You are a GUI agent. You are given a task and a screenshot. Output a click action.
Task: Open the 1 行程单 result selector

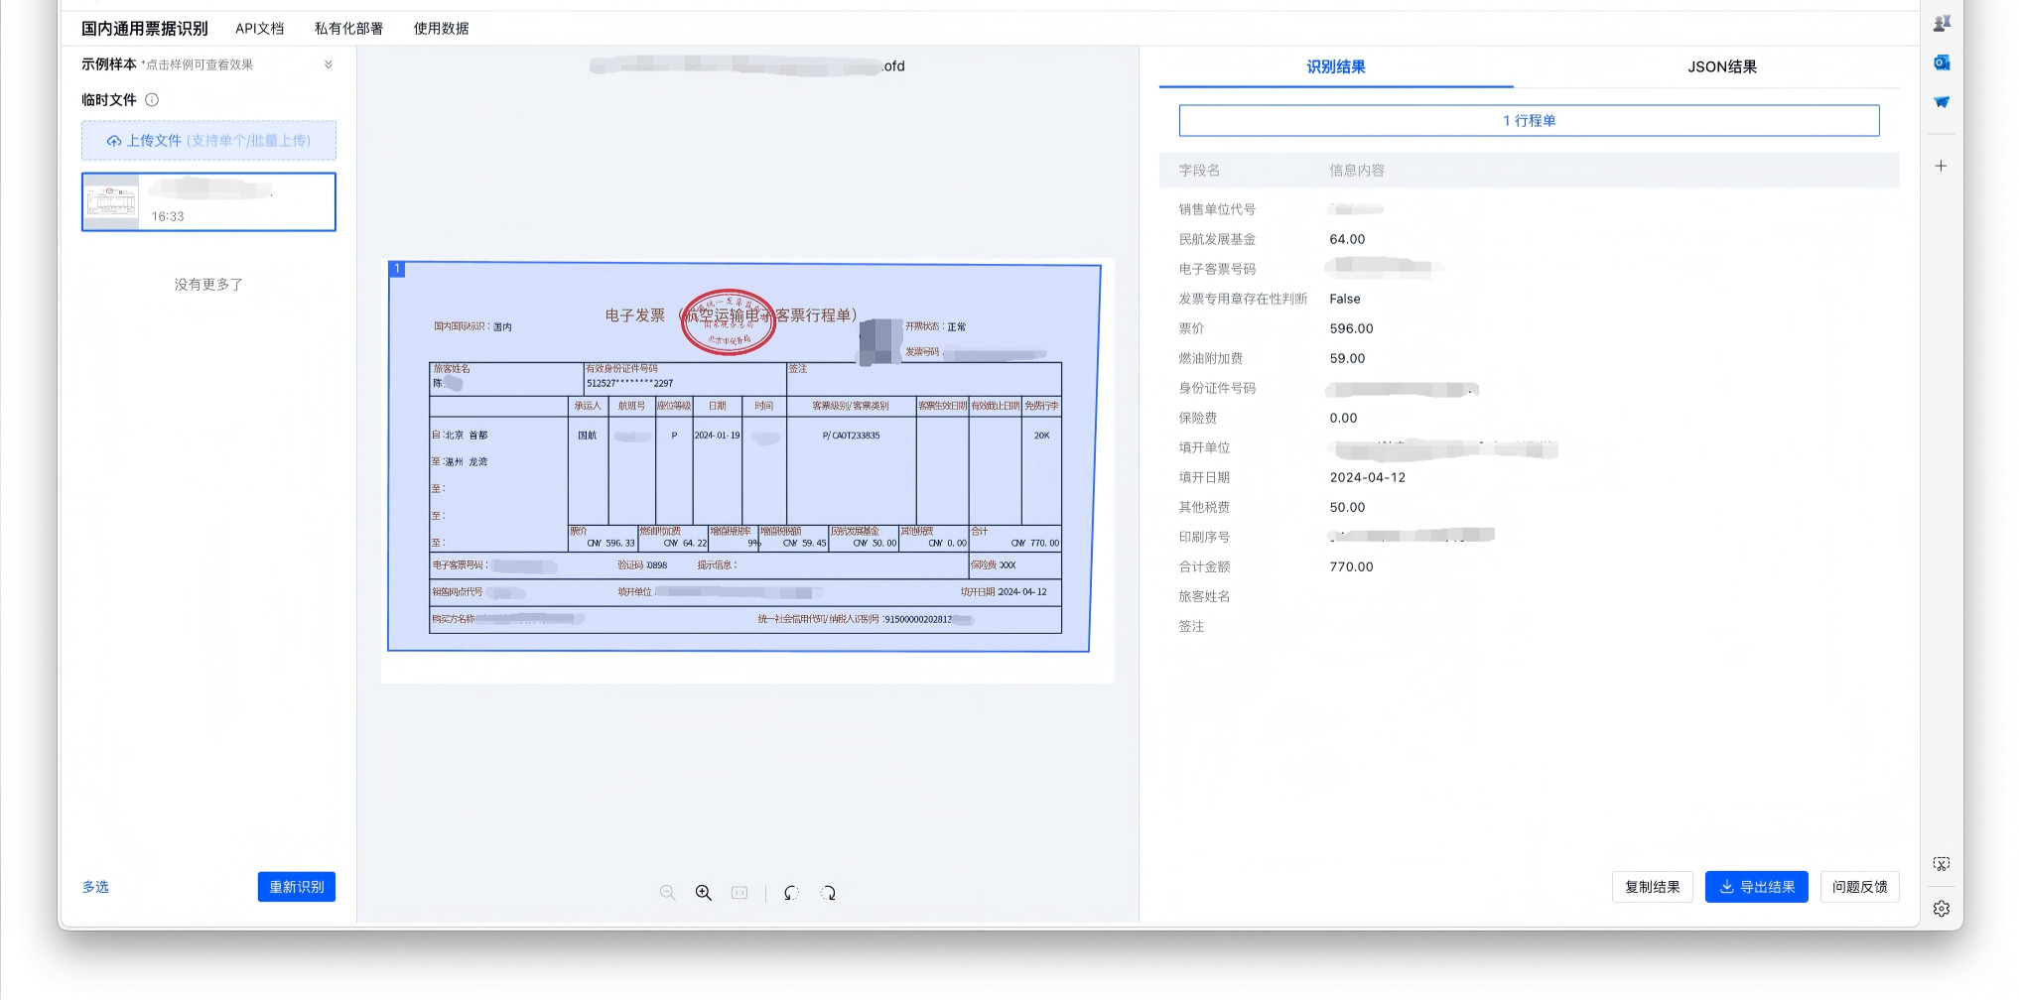point(1529,121)
